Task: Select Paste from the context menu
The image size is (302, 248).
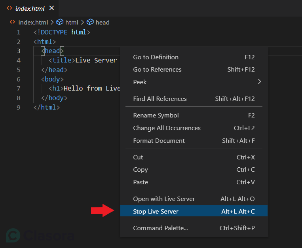Action: pyautogui.click(x=194, y=182)
